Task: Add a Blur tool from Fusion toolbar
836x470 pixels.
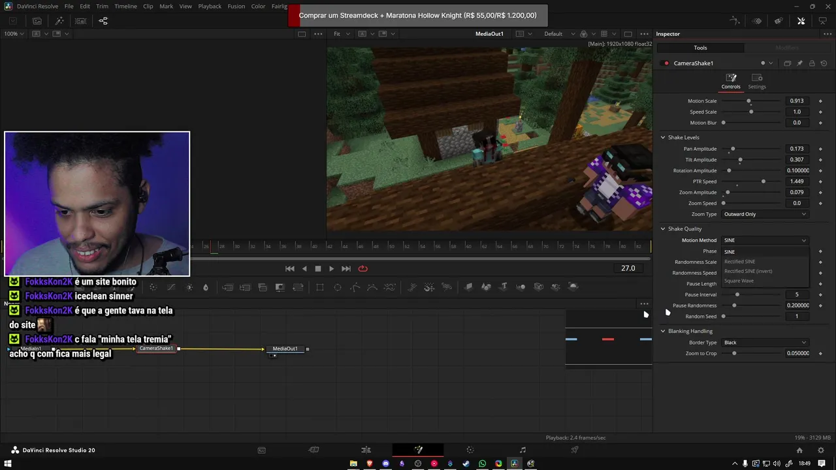Action: click(x=206, y=287)
